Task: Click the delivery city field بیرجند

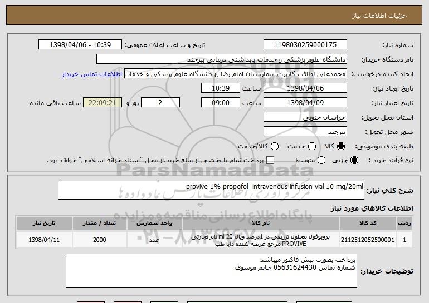Action: (x=305, y=132)
